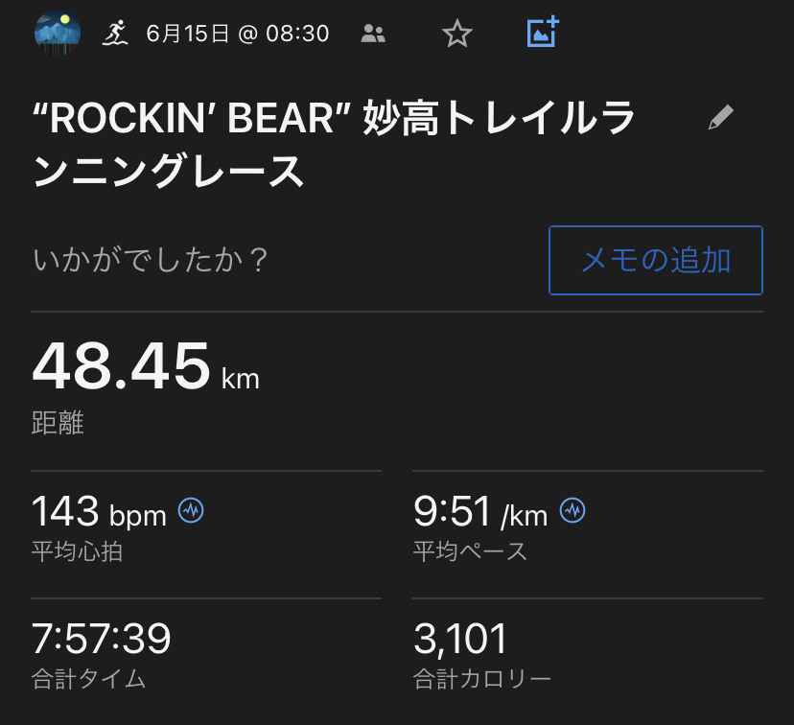Tap the 6月15日 @ 08:30 date text
The image size is (794, 725).
(237, 35)
